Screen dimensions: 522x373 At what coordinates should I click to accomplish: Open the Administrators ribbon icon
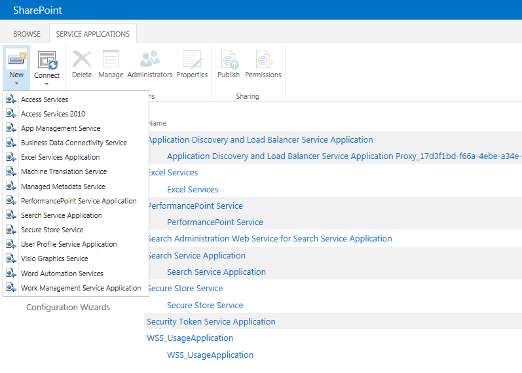[x=150, y=59]
